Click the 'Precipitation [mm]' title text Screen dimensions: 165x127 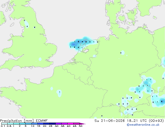(x=17, y=121)
